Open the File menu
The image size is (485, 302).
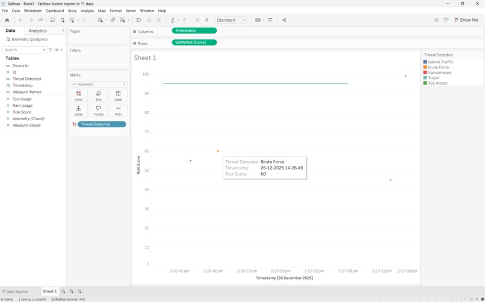click(x=5, y=10)
